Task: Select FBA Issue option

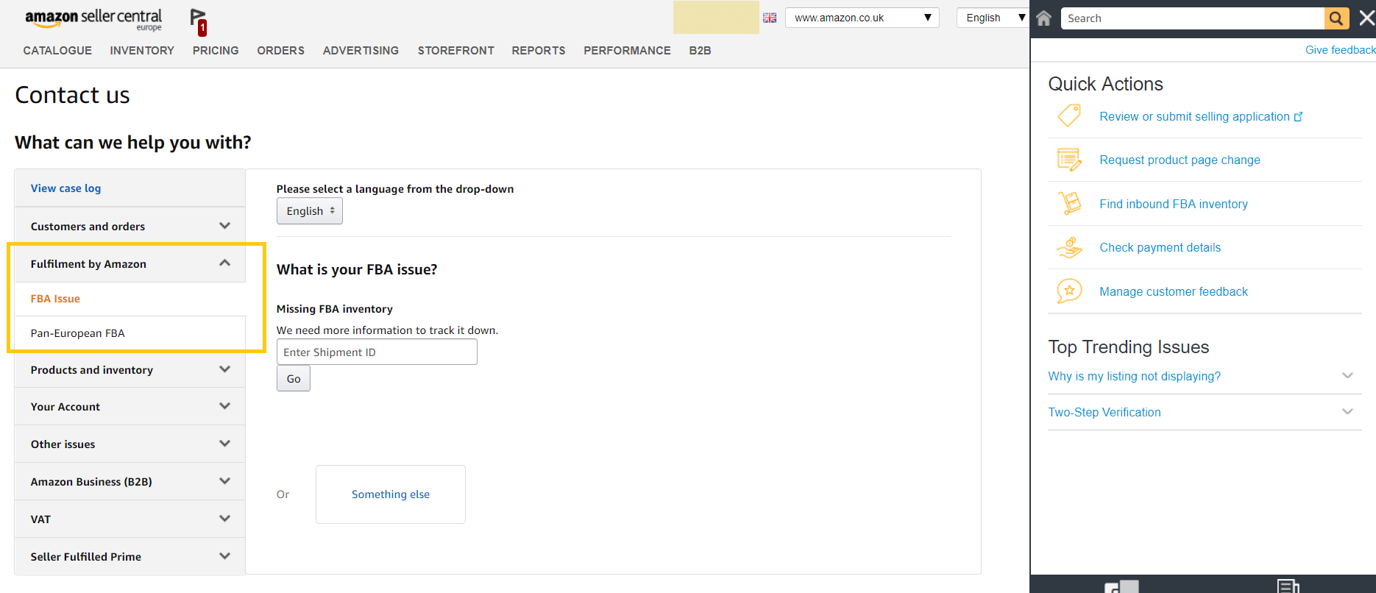Action: pos(55,299)
